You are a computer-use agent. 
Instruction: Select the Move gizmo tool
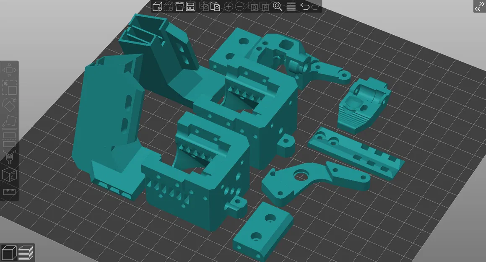tap(9, 70)
